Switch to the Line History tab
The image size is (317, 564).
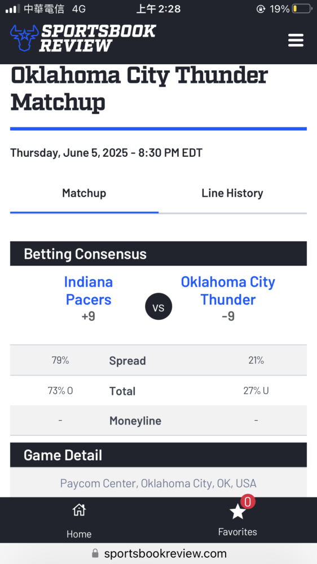click(x=232, y=193)
